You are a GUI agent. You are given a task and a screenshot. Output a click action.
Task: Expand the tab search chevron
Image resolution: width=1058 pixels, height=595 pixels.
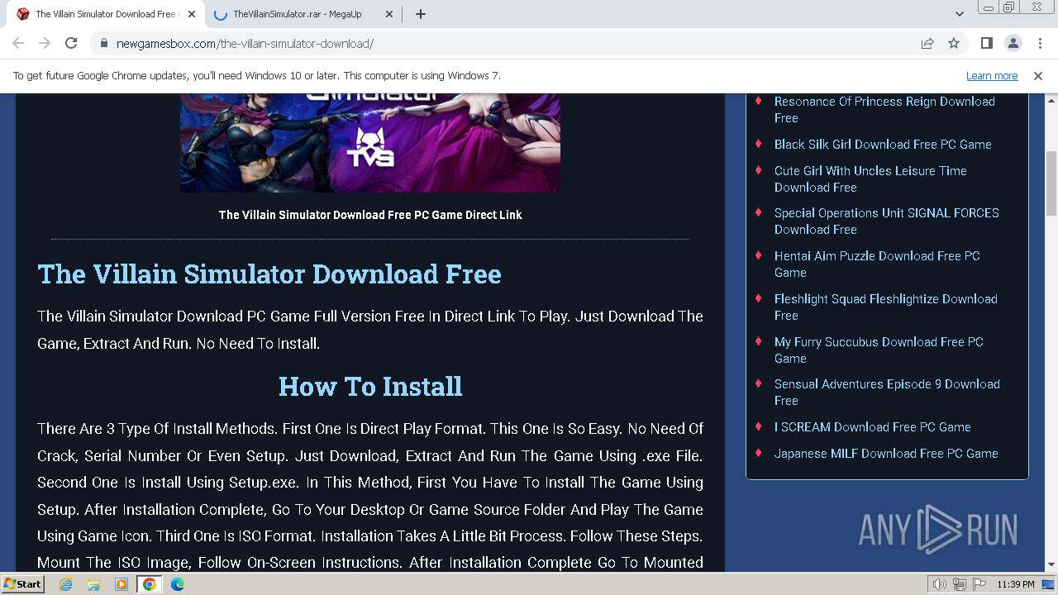pos(960,14)
